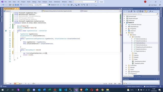Click Pending Changes Filter clock icon

[x=134, y=11]
